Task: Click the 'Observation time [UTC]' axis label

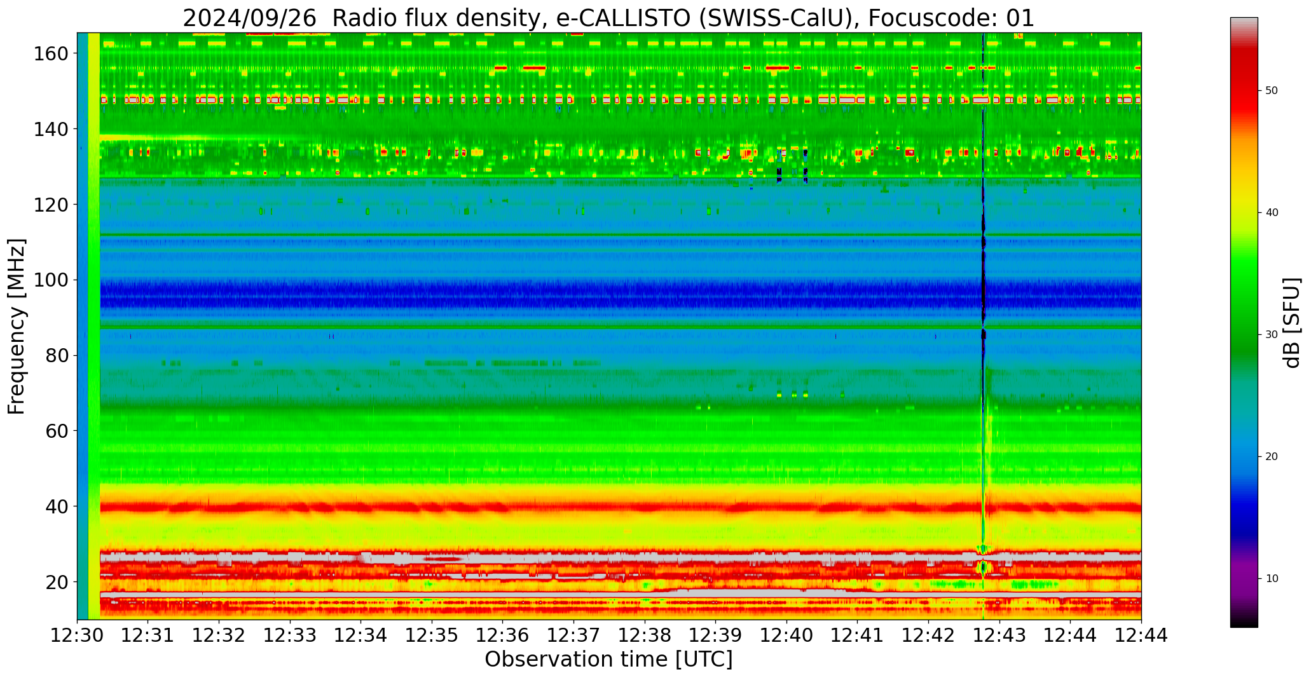Action: click(608, 659)
